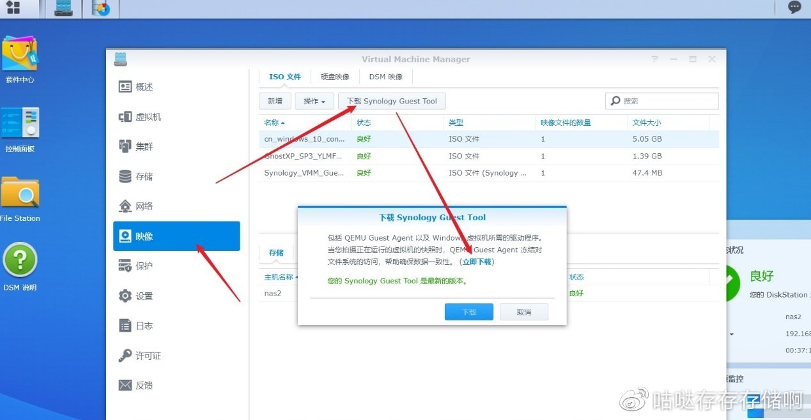Image resolution: width=811 pixels, height=420 pixels.
Task: Select the GhostXP_SP3_YLMF... ISO row name
Action: point(304,156)
